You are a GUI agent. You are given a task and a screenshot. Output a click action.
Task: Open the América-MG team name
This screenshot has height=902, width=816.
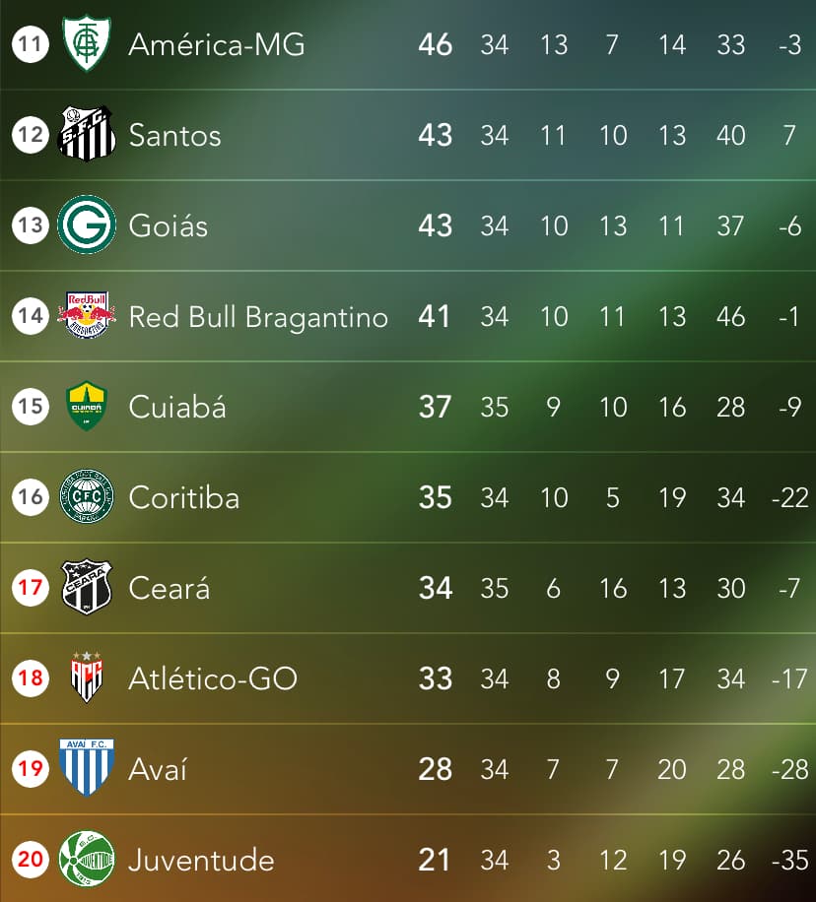[217, 44]
